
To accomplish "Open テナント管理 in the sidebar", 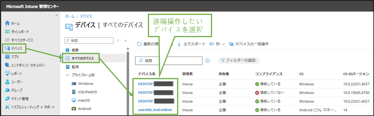I will click(x=20, y=99).
